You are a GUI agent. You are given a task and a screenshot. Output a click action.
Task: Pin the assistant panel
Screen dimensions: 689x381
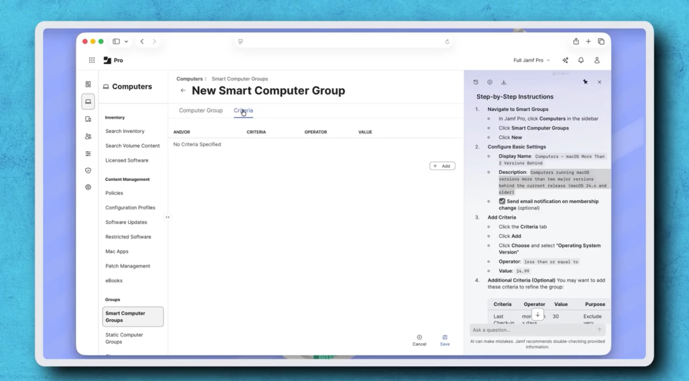coord(585,82)
